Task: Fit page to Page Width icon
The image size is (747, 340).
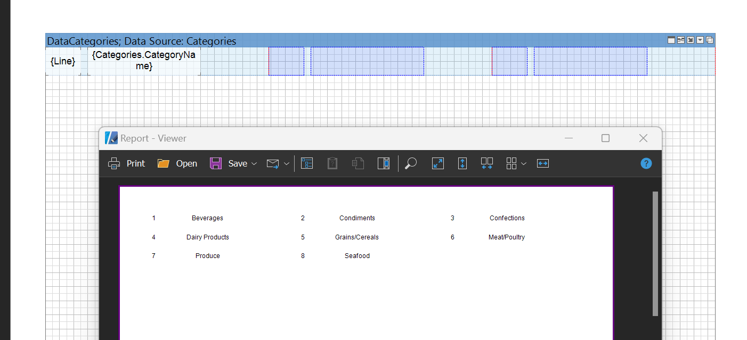Action: click(543, 163)
